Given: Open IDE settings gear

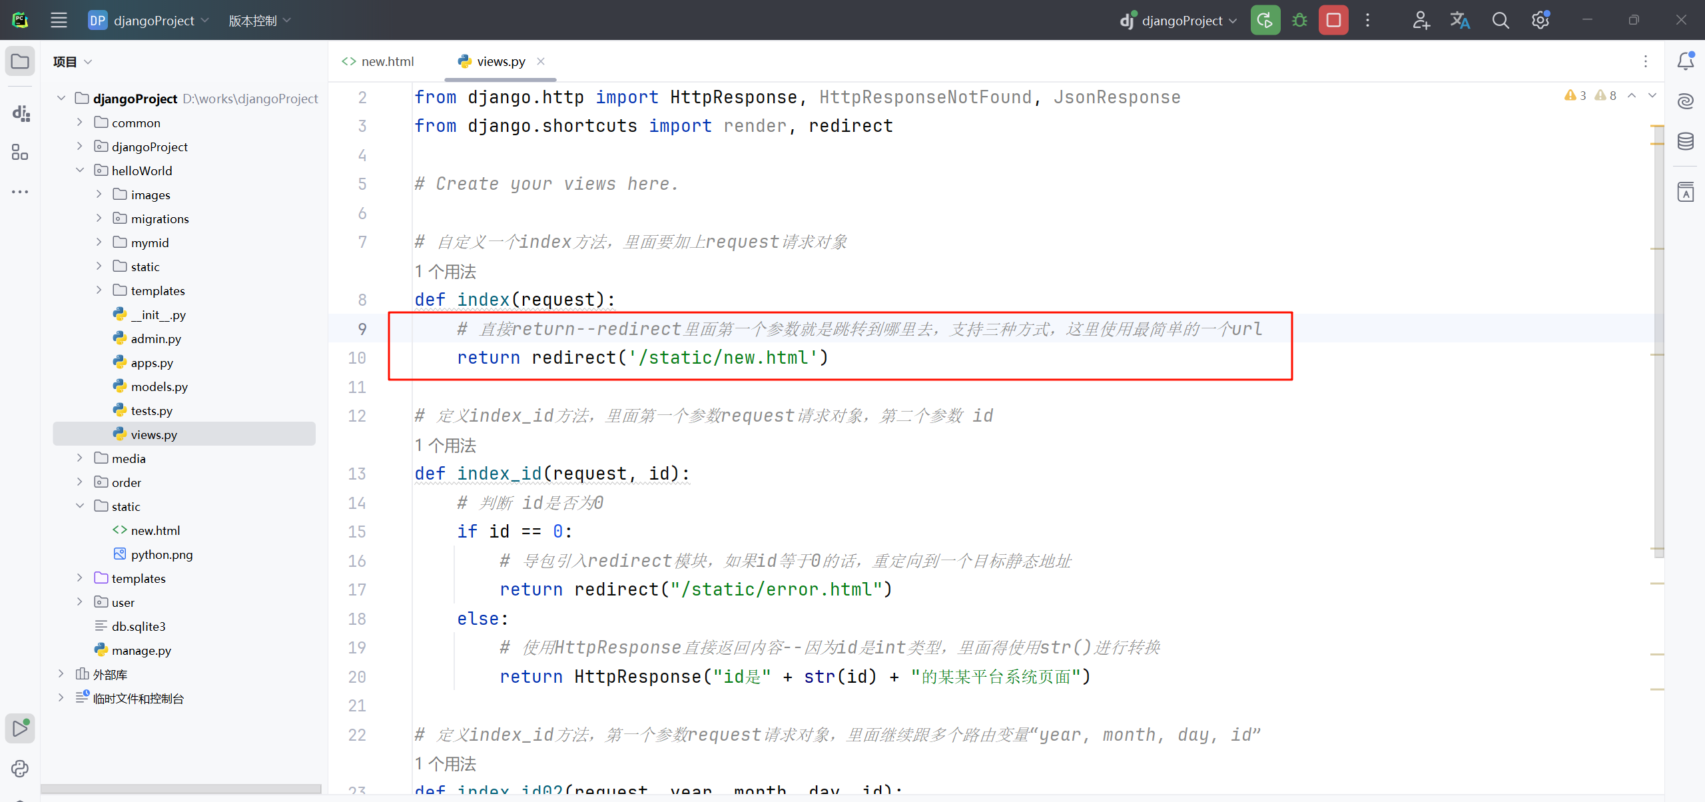Looking at the screenshot, I should pos(1540,20).
